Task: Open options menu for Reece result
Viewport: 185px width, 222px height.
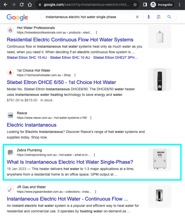Action: pyautogui.click(x=91, y=118)
